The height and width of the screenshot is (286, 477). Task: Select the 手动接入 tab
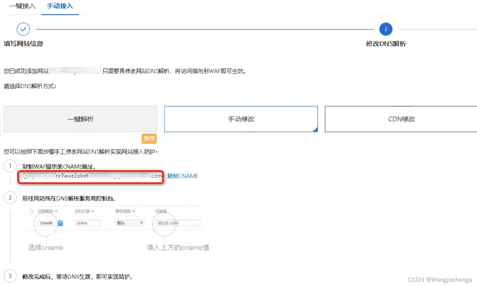click(x=60, y=6)
